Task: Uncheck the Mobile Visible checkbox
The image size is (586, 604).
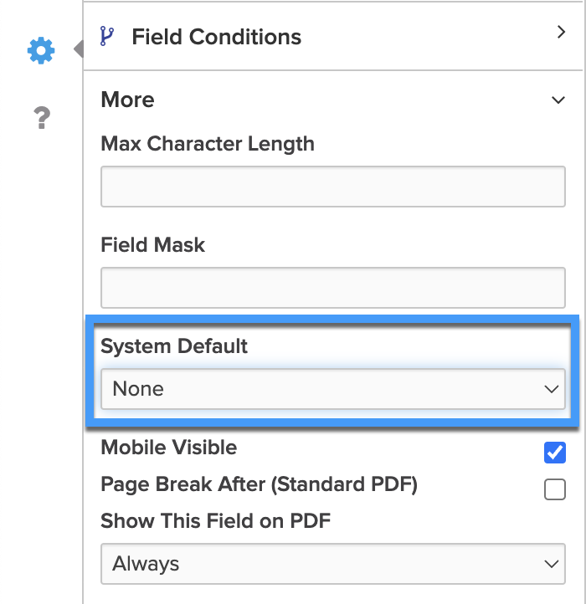Action: [555, 453]
